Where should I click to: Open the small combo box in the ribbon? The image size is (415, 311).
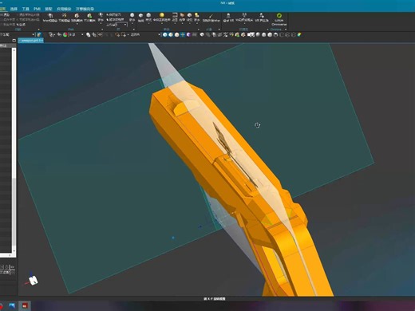pyautogui.click(x=121, y=25)
